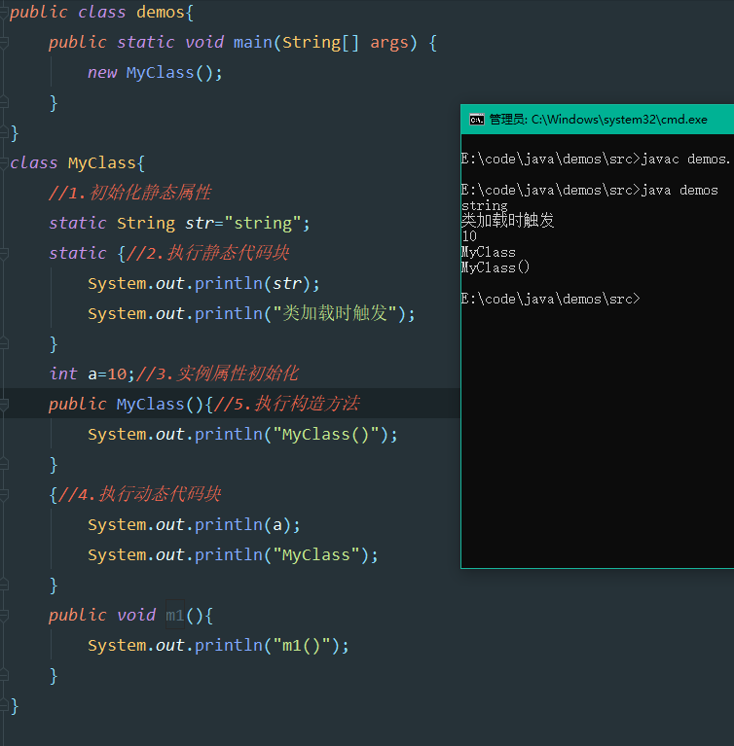Click the 'void' keyword in the m1 declaration
Viewport: 734px width, 746px height.
click(x=136, y=616)
